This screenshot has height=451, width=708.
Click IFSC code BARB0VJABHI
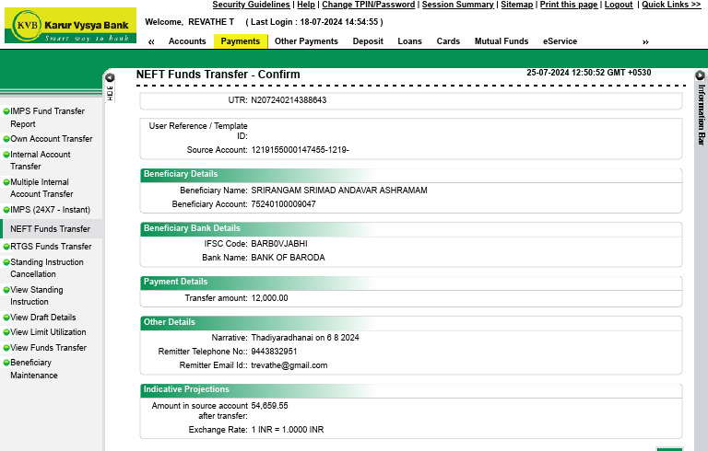[x=279, y=244]
